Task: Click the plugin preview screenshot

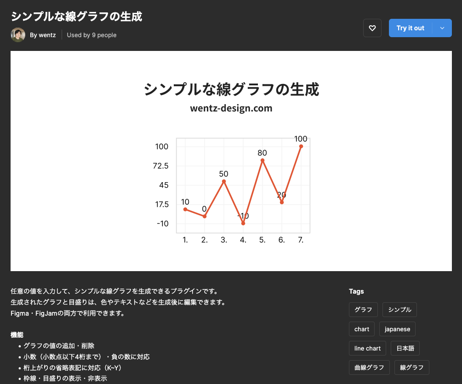Action: (x=231, y=161)
